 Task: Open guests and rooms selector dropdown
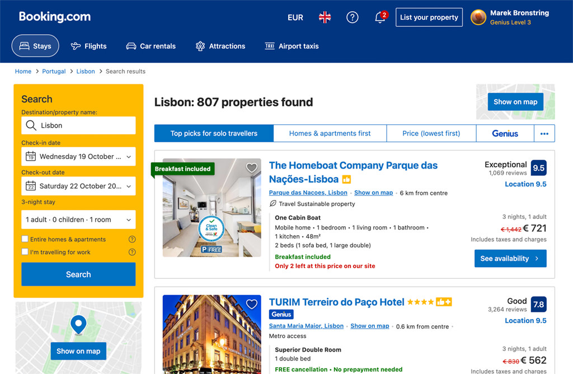pyautogui.click(x=78, y=219)
